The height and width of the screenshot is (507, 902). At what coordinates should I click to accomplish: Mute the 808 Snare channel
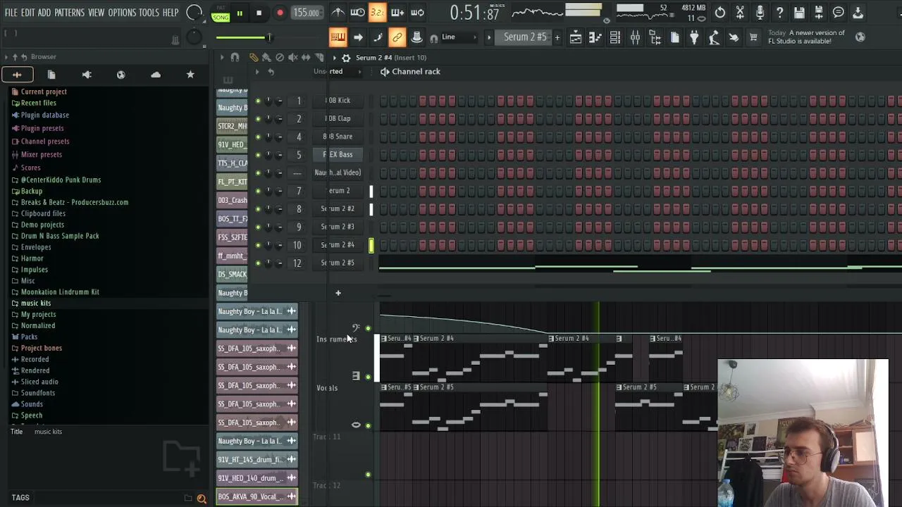(258, 137)
